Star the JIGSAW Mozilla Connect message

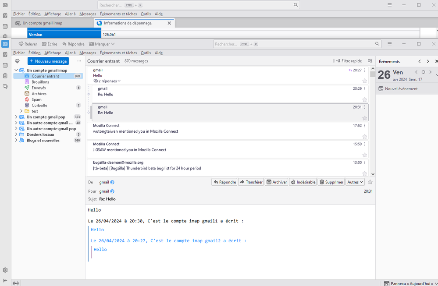click(x=364, y=155)
